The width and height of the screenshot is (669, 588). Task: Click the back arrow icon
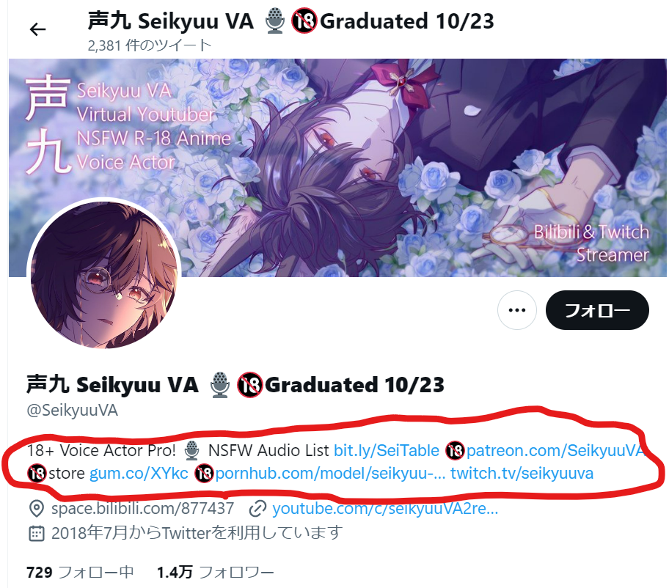pyautogui.click(x=37, y=29)
